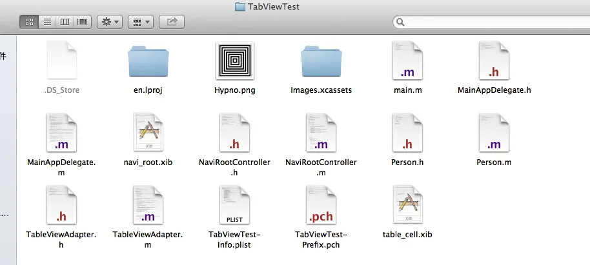Switch to column view mode
This screenshot has width=590, height=265.
pos(65,22)
